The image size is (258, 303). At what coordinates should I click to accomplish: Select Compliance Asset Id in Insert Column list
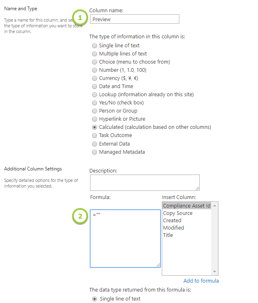point(186,206)
